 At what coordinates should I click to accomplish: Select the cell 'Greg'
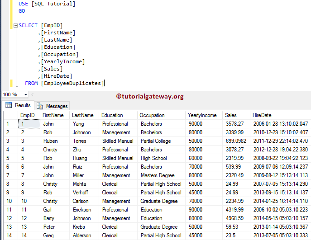[x=55, y=235]
